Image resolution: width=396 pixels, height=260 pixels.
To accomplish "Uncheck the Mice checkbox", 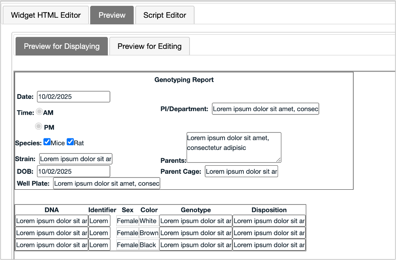I will (x=47, y=142).
